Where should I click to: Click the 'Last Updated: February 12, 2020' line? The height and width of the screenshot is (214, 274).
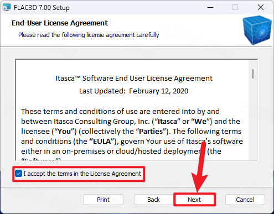(134, 91)
